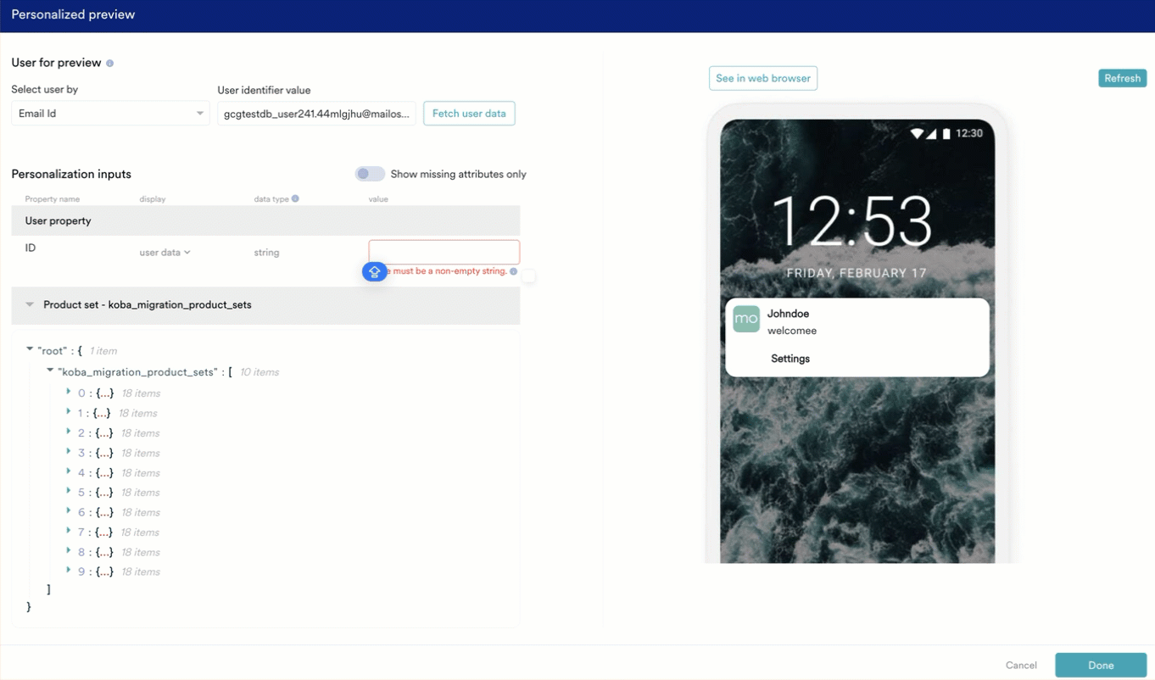Open the Select user by Email Id dropdown
This screenshot has width=1155, height=680.
pyautogui.click(x=110, y=114)
